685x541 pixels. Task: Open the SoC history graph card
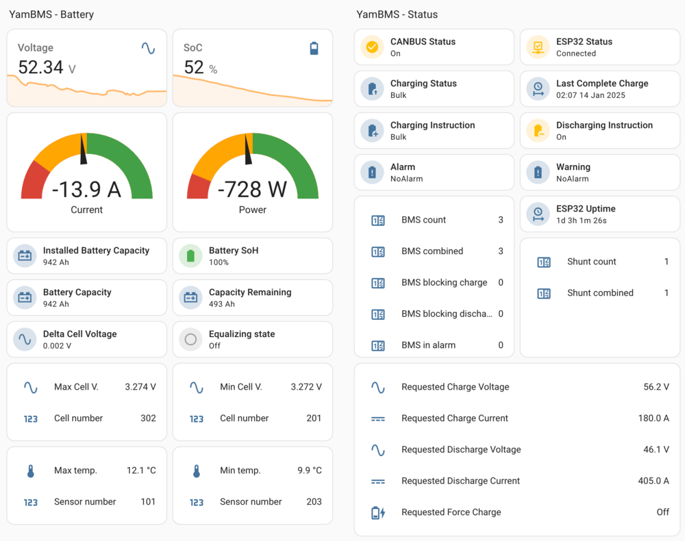coord(252,68)
